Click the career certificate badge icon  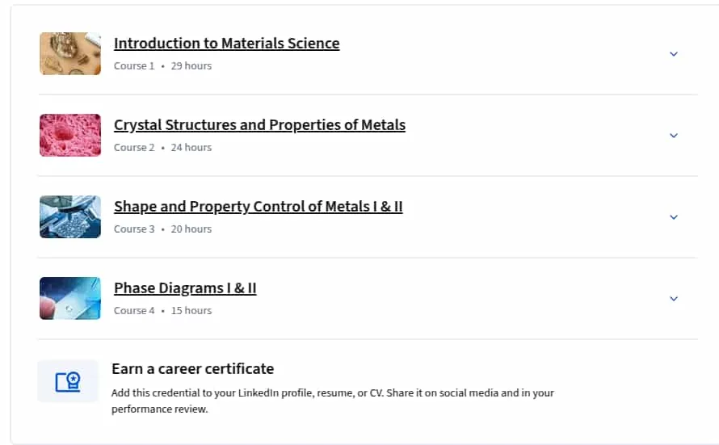coord(68,381)
